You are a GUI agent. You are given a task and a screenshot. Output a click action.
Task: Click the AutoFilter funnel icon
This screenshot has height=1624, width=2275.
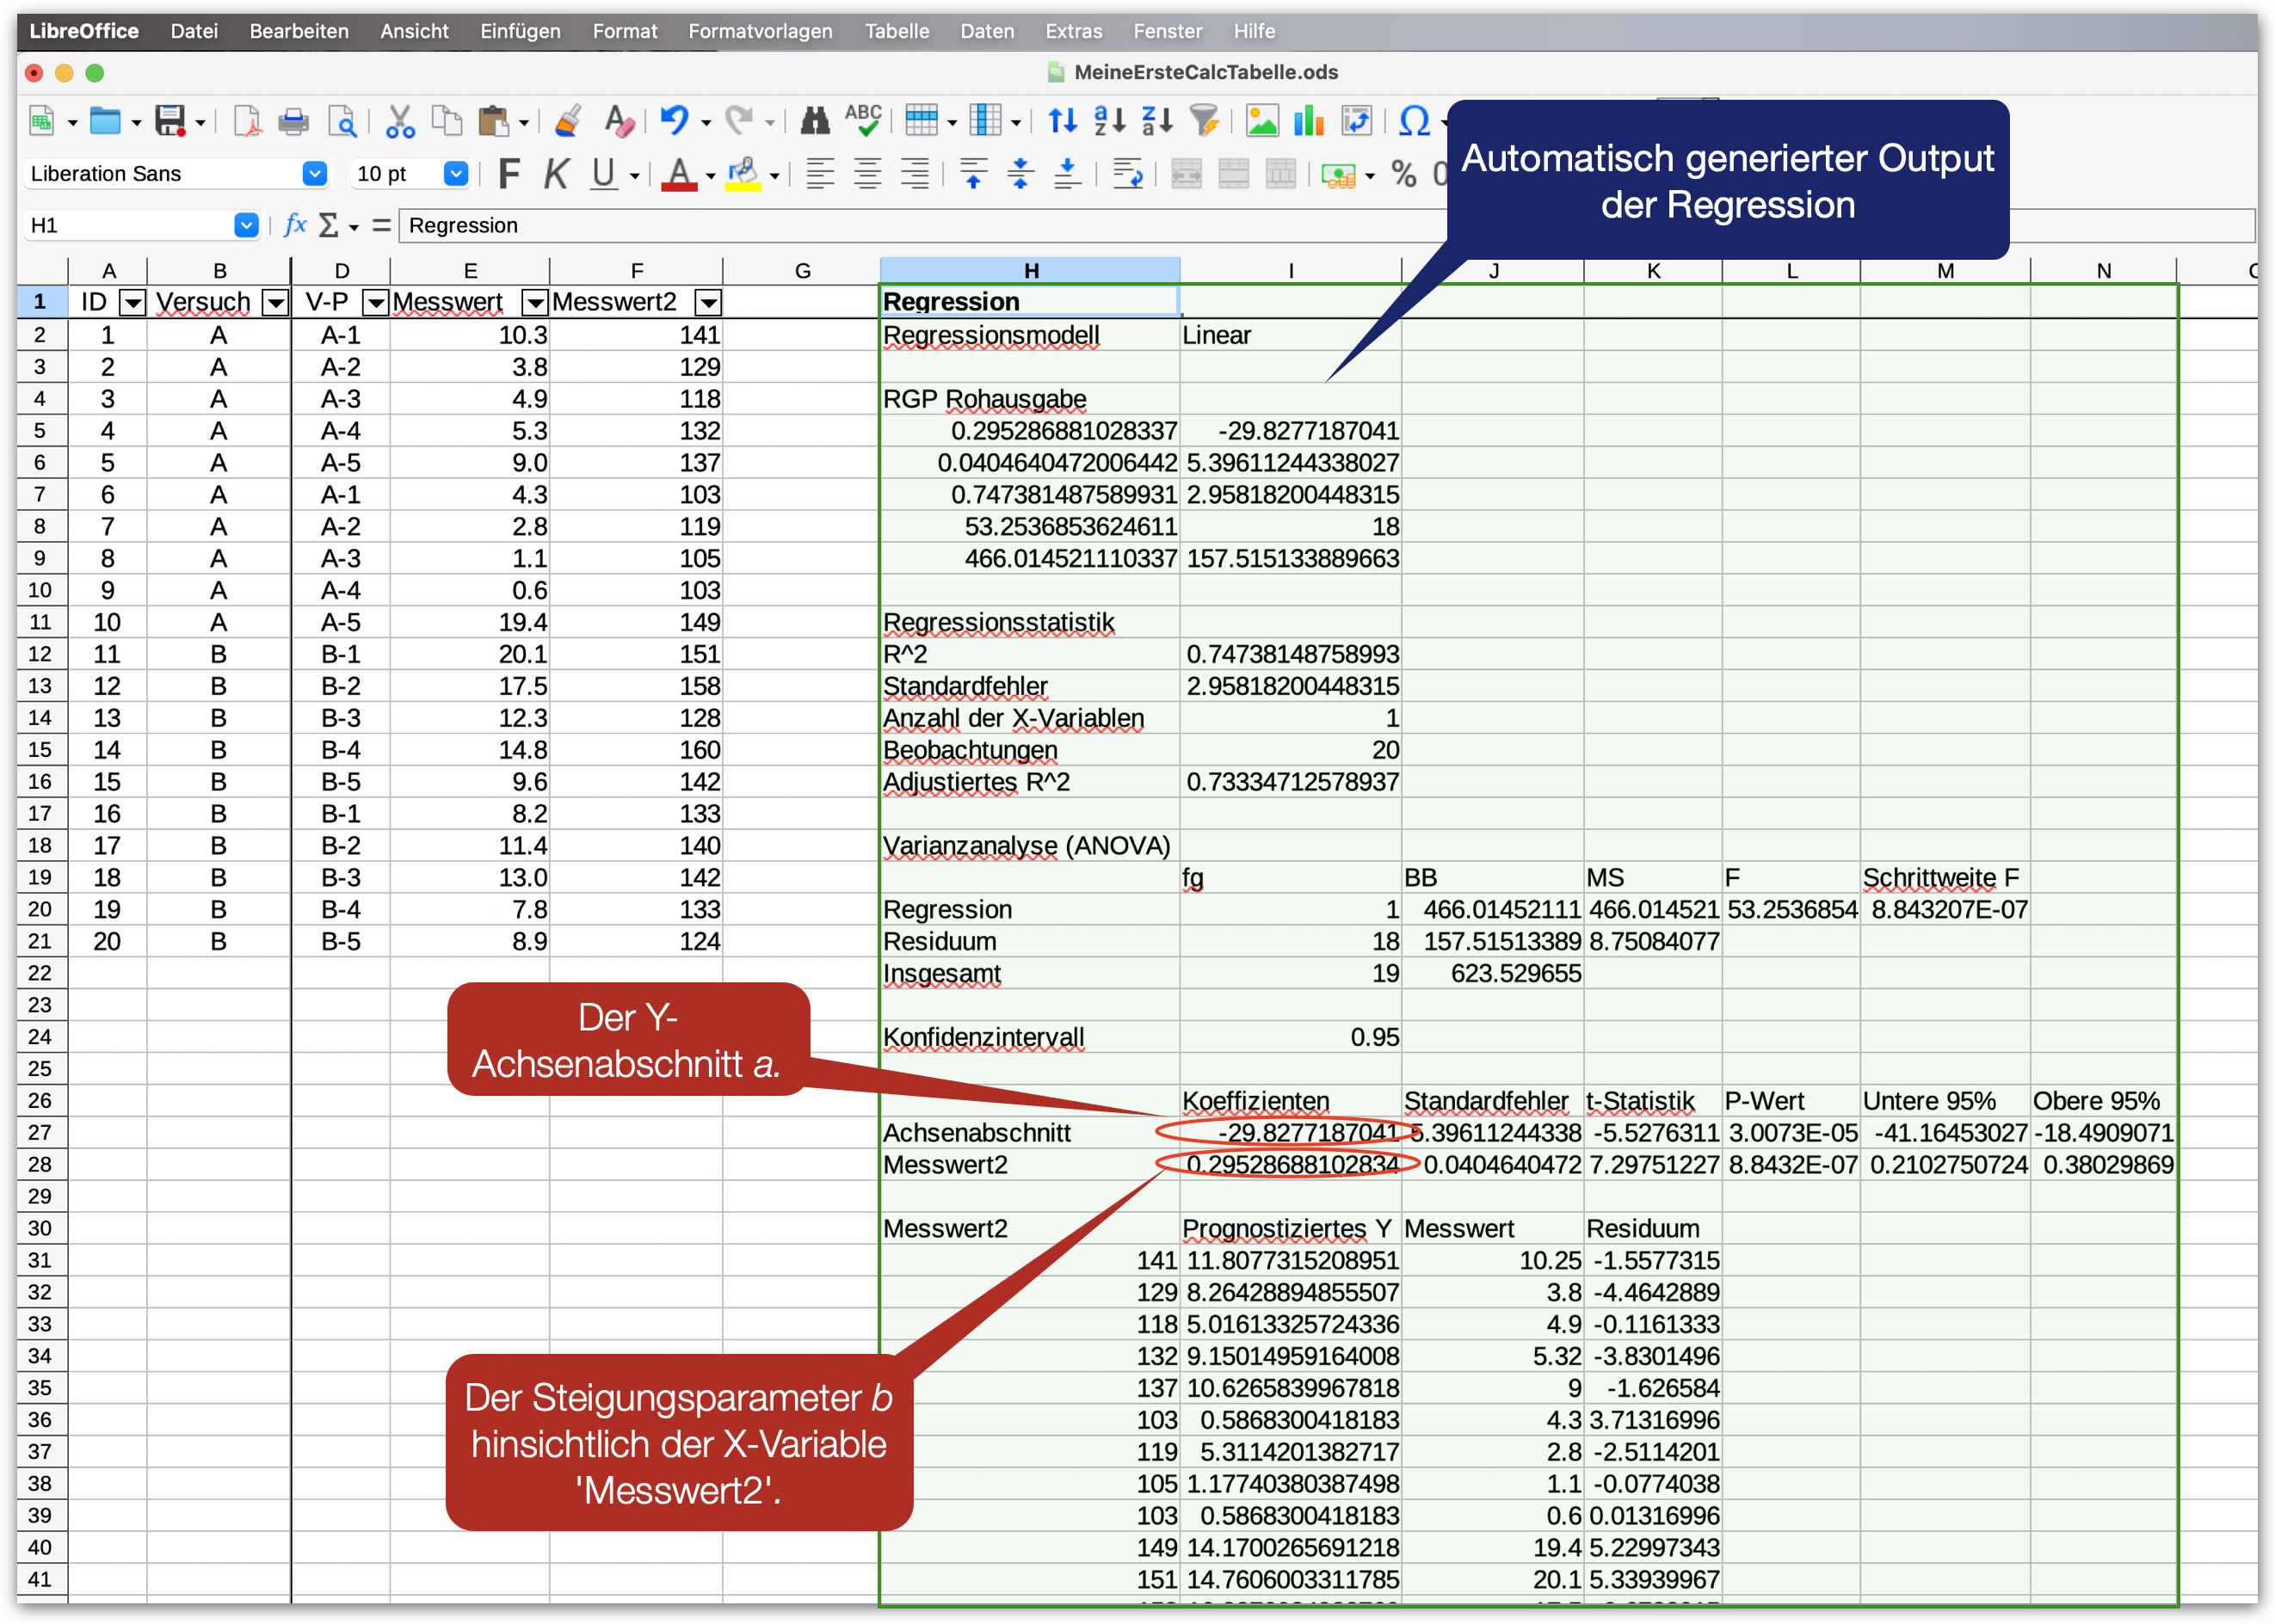click(1205, 122)
